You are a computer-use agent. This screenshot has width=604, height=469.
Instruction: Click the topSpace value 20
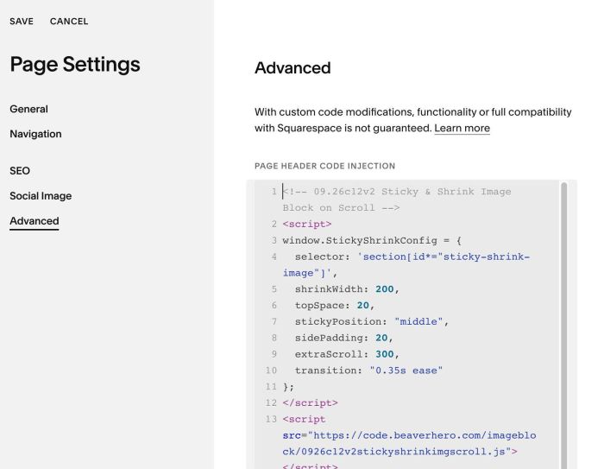tap(363, 306)
